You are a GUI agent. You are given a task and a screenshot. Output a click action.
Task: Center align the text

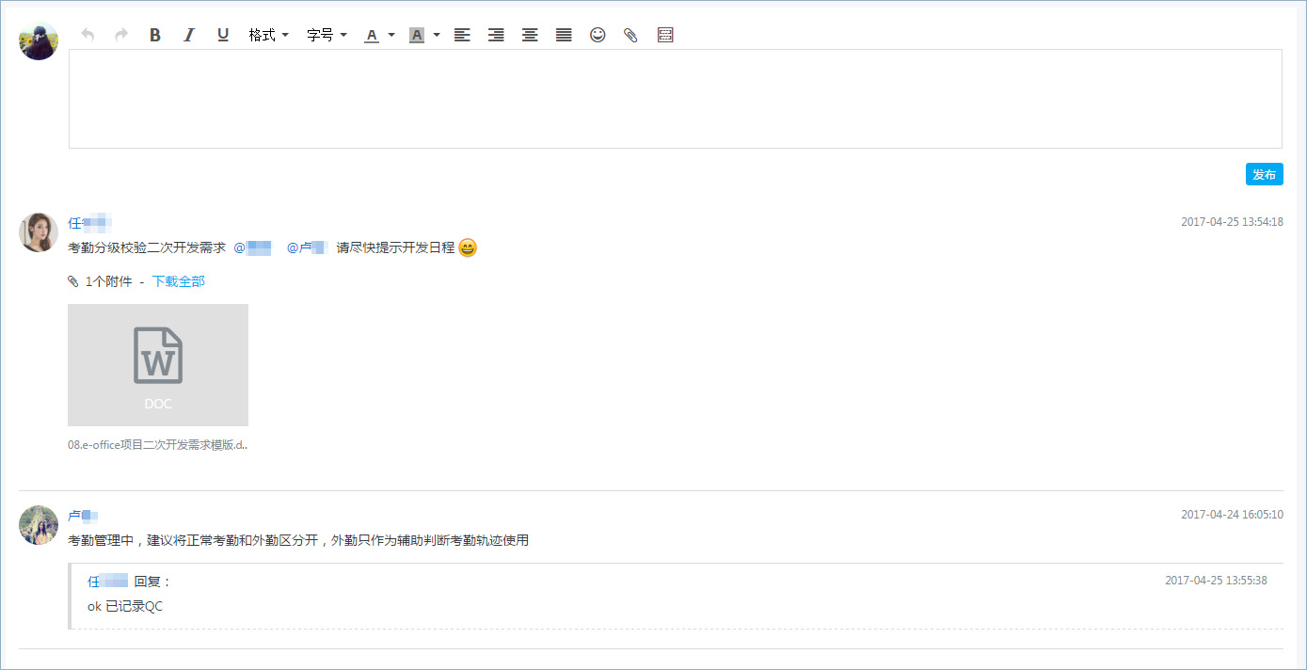point(530,35)
